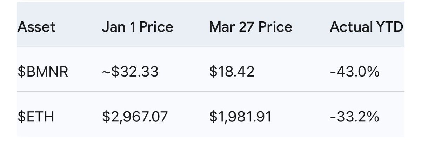Open the $ETH ticker link

pos(36,117)
